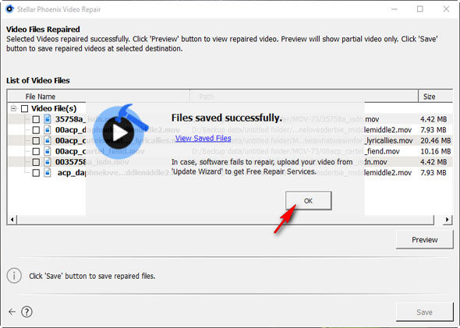This screenshot has width=460, height=328.
Task: Click the Stellar Phoenix app icon in title bar
Action: pos(9,9)
